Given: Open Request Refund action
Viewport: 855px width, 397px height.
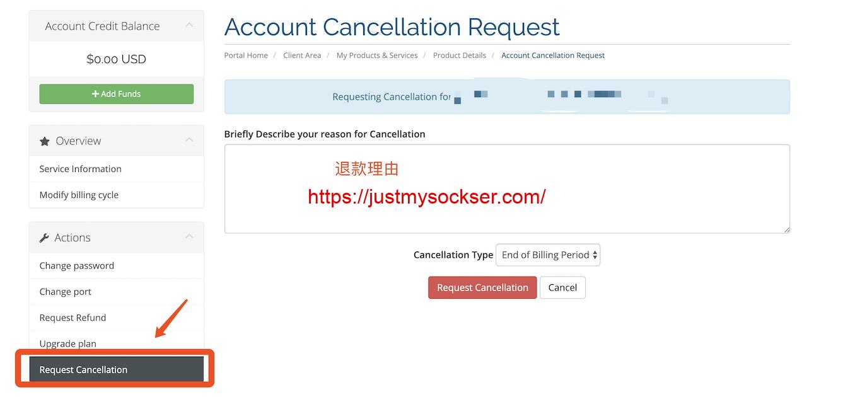Looking at the screenshot, I should point(73,318).
